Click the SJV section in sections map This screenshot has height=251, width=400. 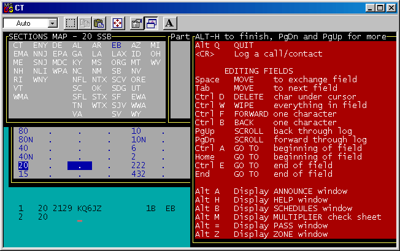click(119, 106)
